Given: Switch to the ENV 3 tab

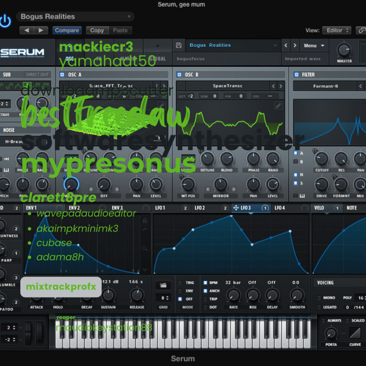Looking at the screenshot, I should pos(129,208).
